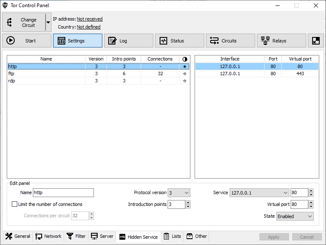Click the Apply button

tap(274, 237)
